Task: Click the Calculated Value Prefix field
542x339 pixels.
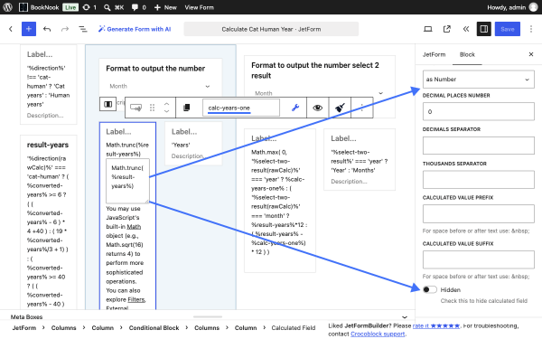Action: [479, 213]
